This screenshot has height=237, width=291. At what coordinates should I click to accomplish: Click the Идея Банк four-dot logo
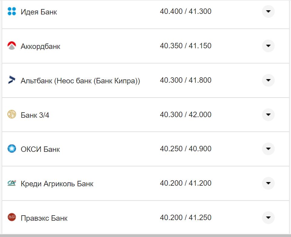point(11,12)
